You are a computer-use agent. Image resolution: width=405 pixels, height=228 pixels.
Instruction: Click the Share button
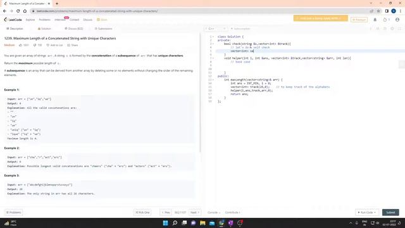point(73,45)
